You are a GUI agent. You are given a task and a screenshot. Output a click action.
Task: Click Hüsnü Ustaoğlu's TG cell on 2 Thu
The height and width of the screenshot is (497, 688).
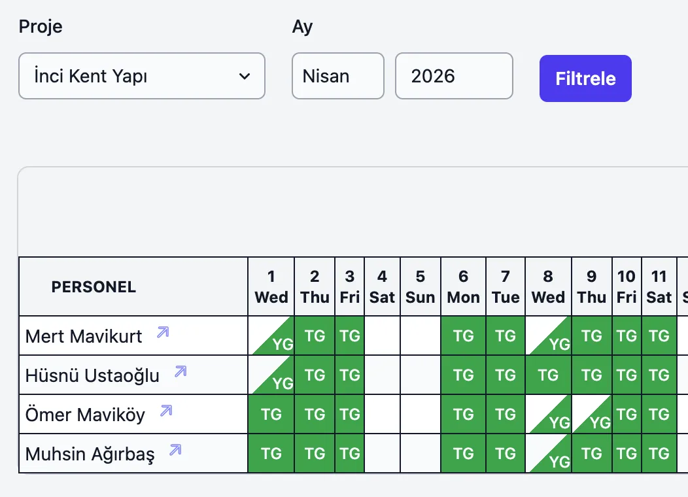pyautogui.click(x=315, y=375)
